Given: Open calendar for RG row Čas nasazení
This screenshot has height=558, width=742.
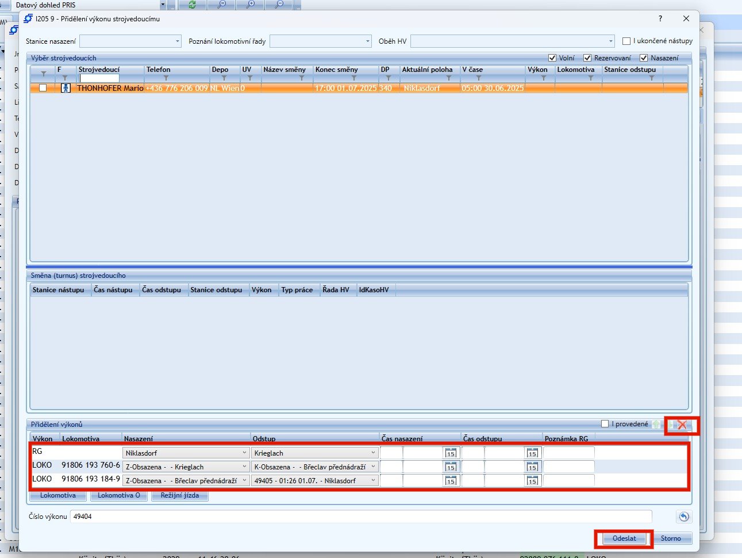Looking at the screenshot, I should pos(451,453).
